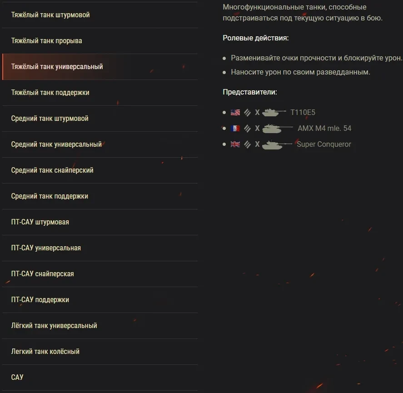
Task: Click the T110E5 tank silhouette icon
Action: [x=274, y=112]
